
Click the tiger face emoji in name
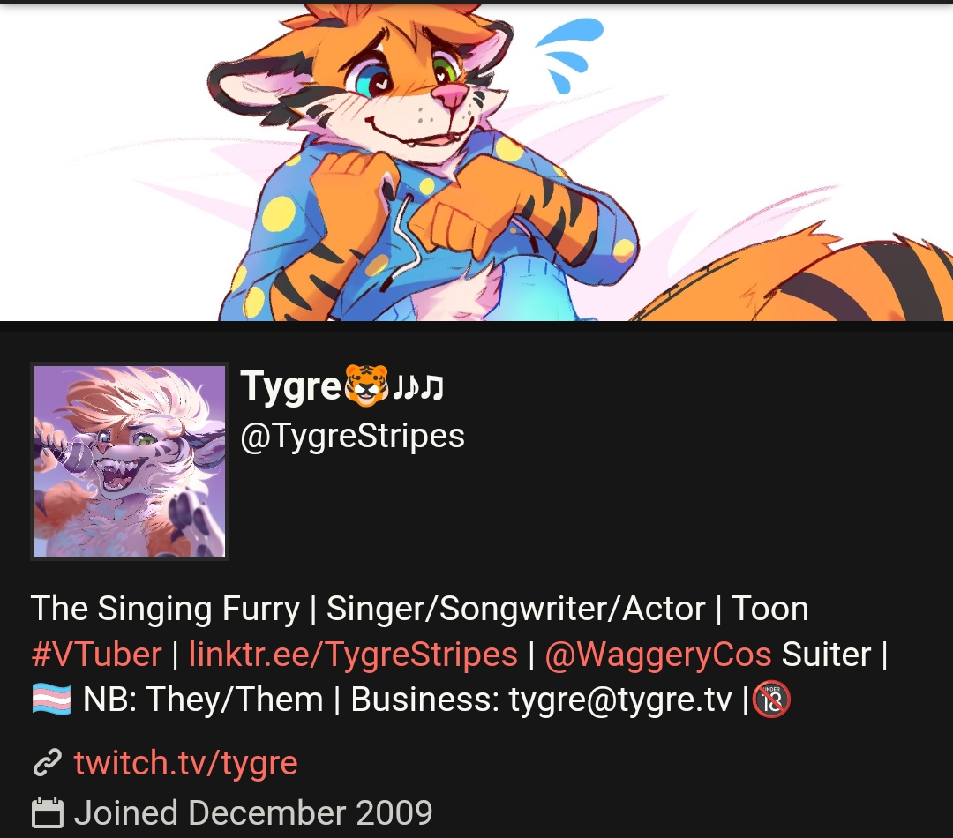tap(366, 385)
